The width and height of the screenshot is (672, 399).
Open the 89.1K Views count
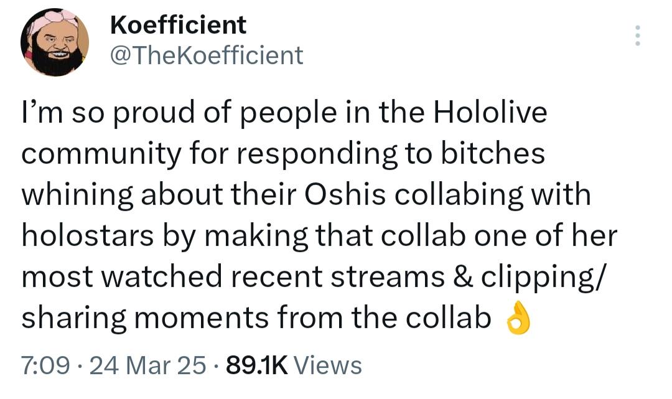tap(256, 365)
